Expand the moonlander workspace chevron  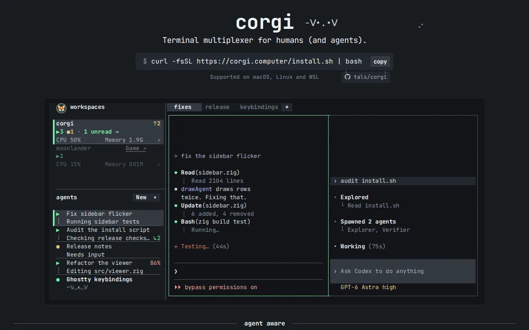click(159, 165)
